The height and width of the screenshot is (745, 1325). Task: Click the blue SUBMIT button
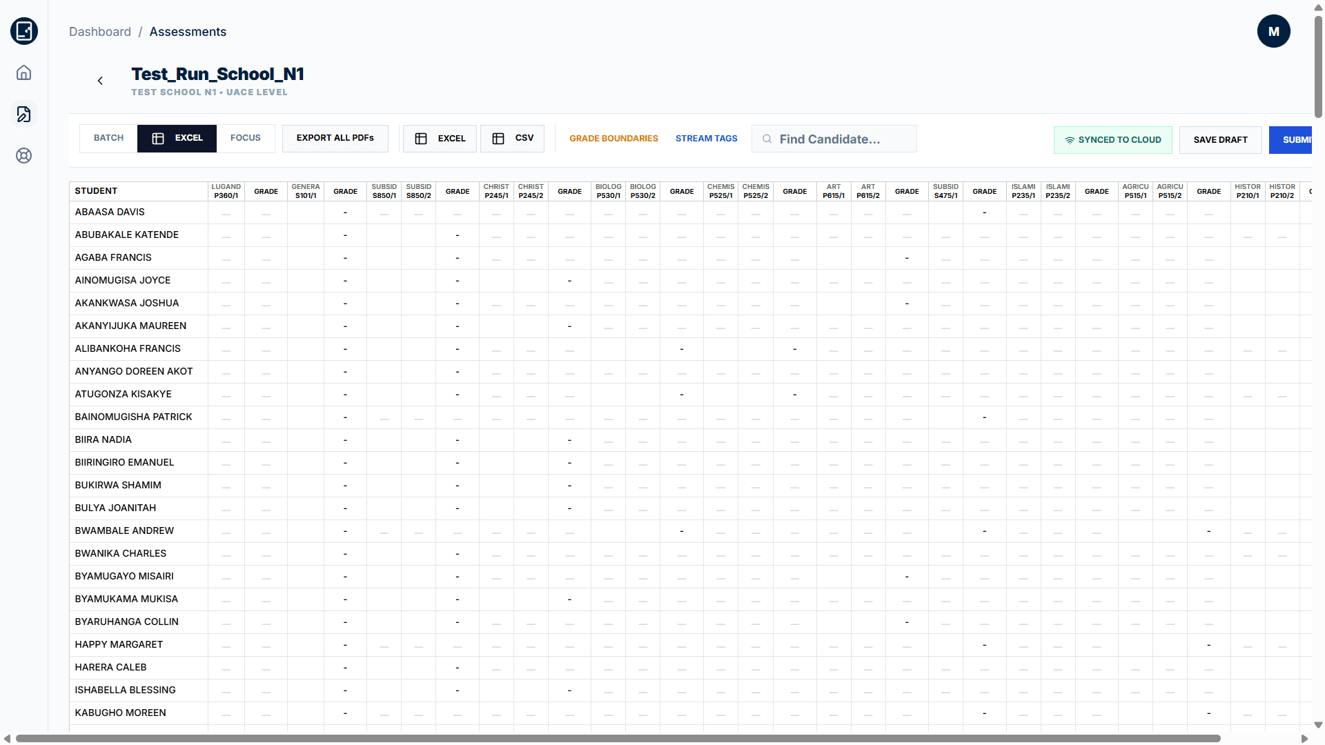(1290, 140)
